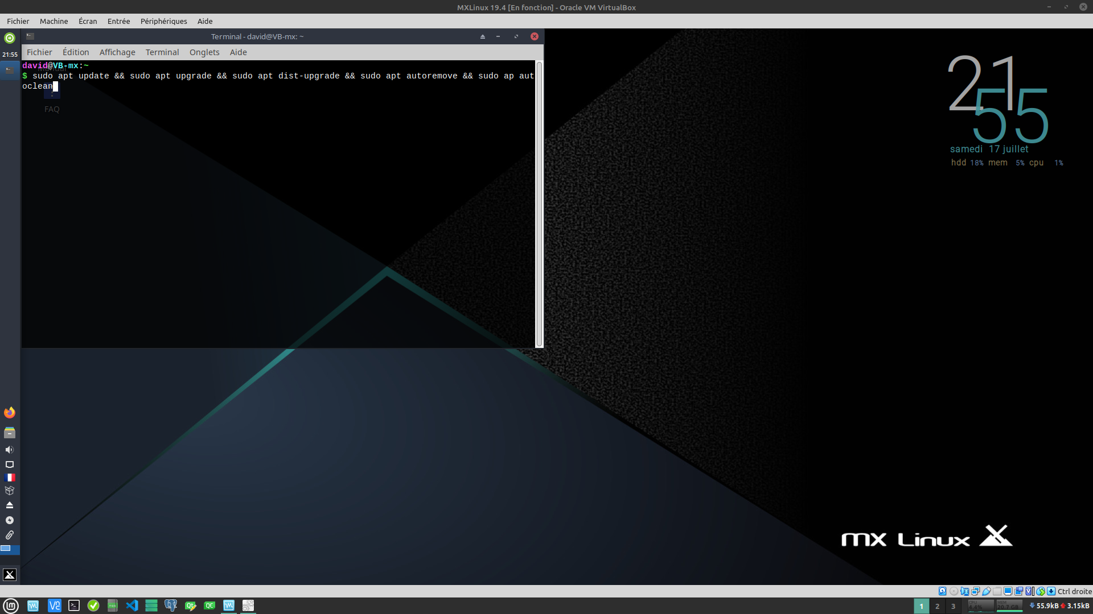Click the eject removable media icon
1093x614 pixels.
tap(10, 505)
